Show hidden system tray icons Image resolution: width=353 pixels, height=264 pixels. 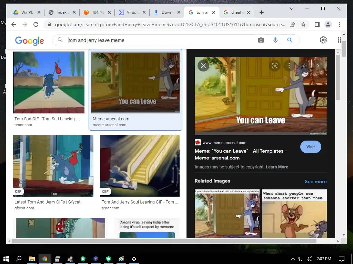coord(293,259)
